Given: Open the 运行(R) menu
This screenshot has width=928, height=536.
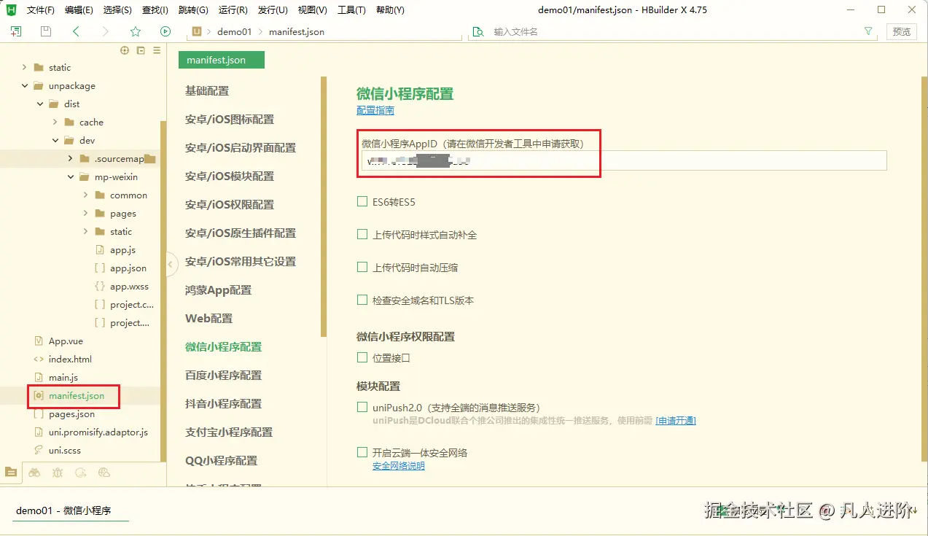Looking at the screenshot, I should point(233,10).
